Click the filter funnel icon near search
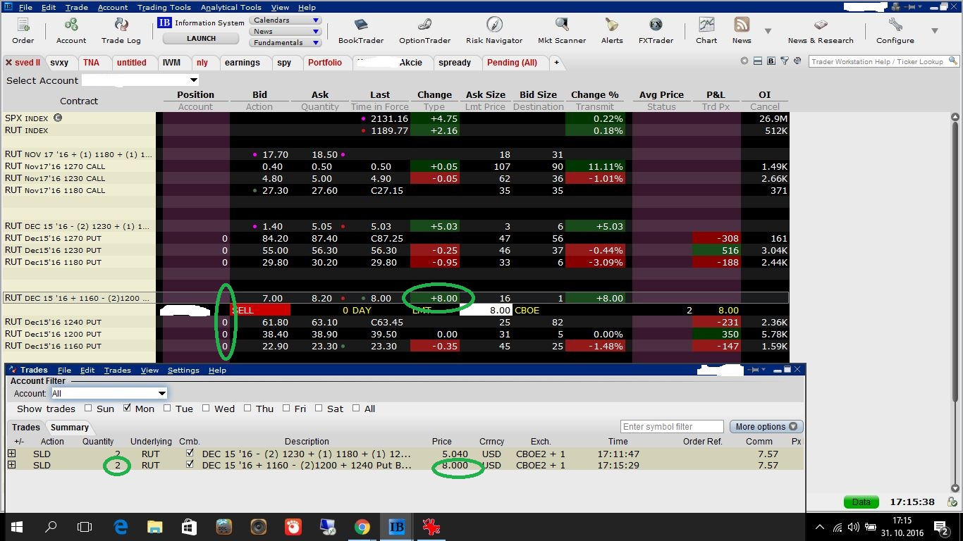963x541 pixels. pos(784,61)
